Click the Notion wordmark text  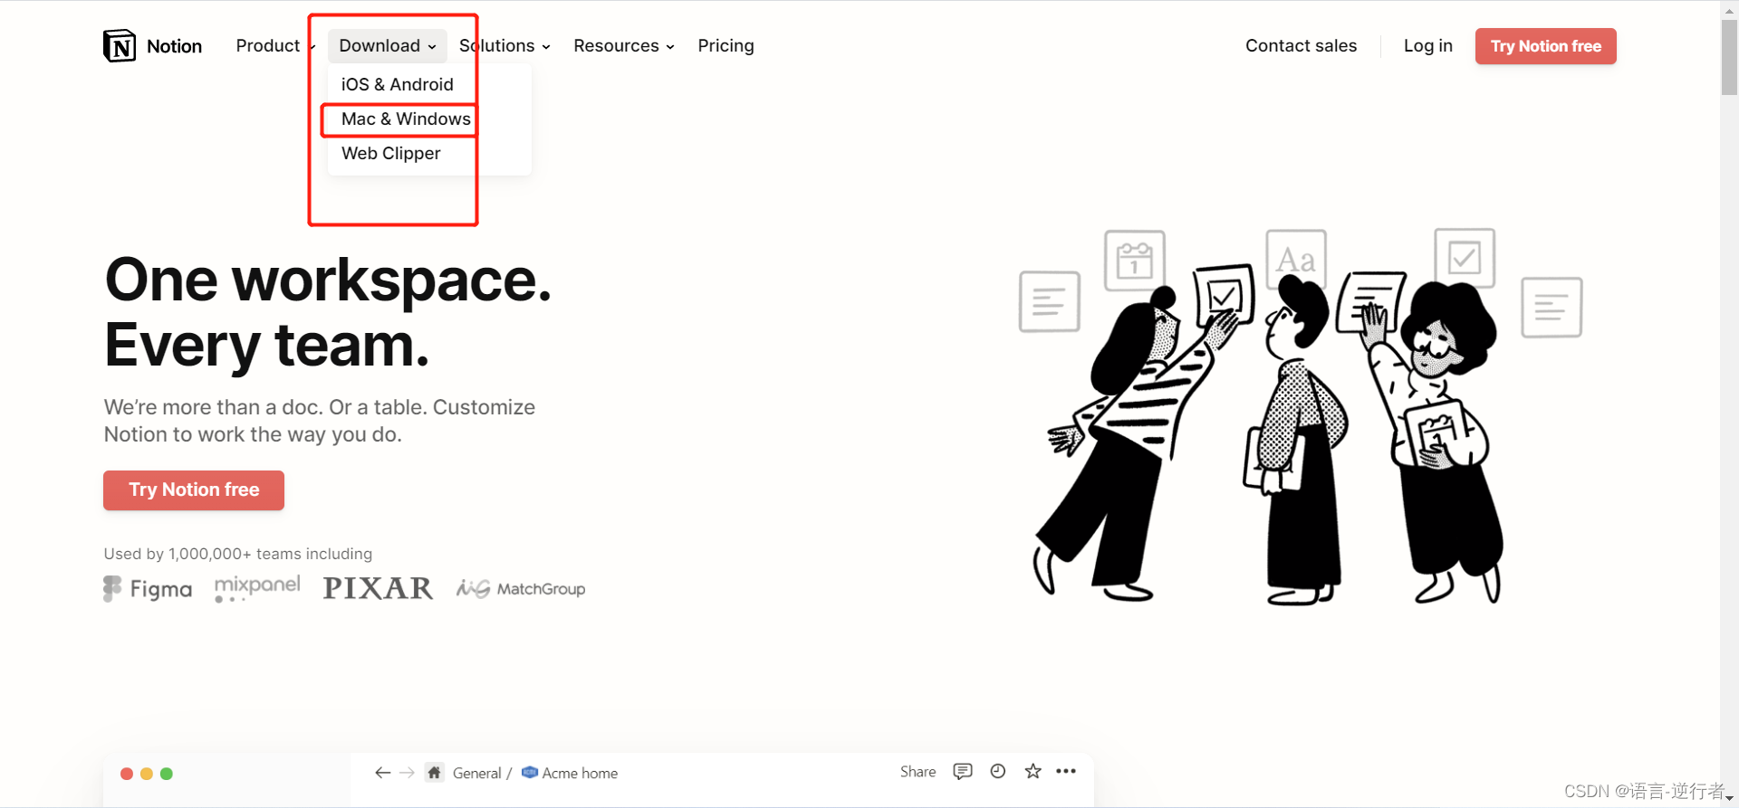point(175,46)
